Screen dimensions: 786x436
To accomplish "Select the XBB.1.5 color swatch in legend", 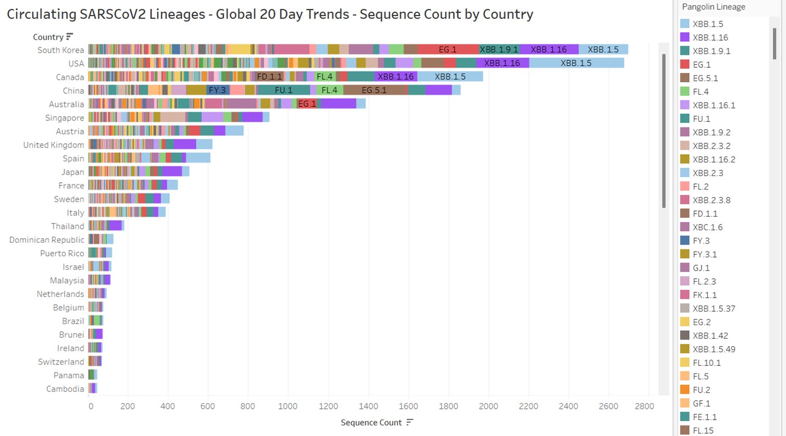I will 686,23.
